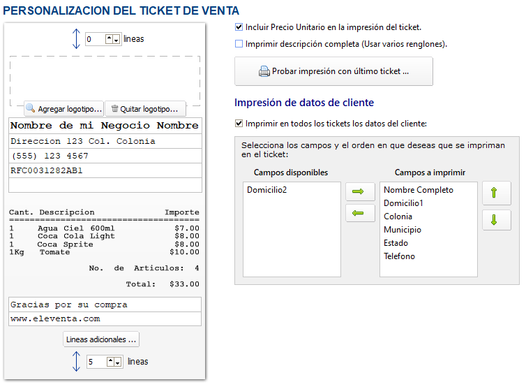The image size is (526, 389).
Task: Open Lineas adicionales dialog
Action: click(101, 339)
